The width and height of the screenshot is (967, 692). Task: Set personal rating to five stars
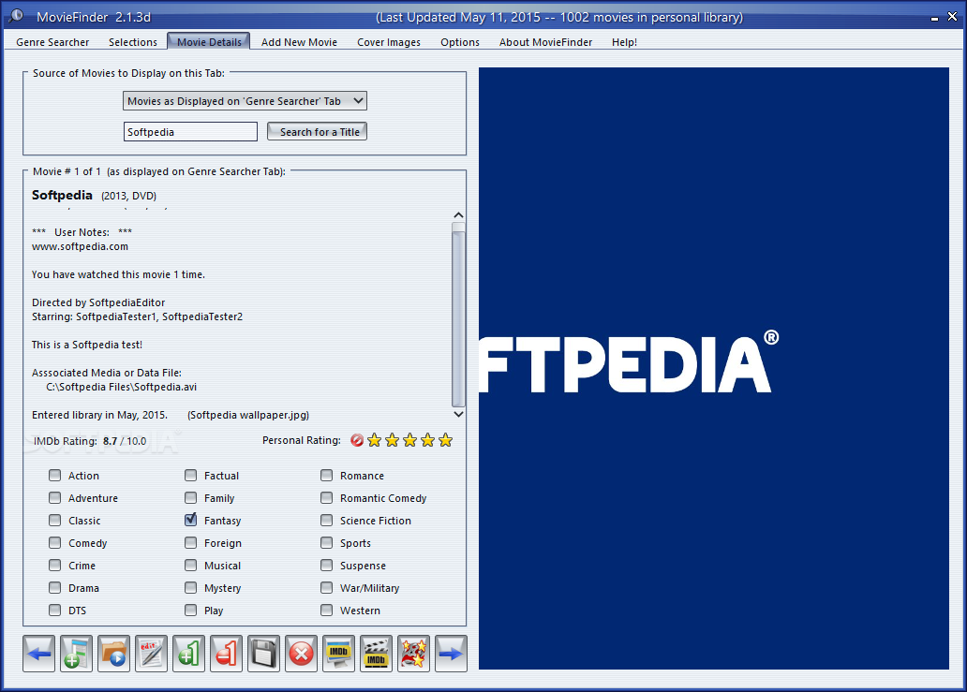[x=445, y=440]
